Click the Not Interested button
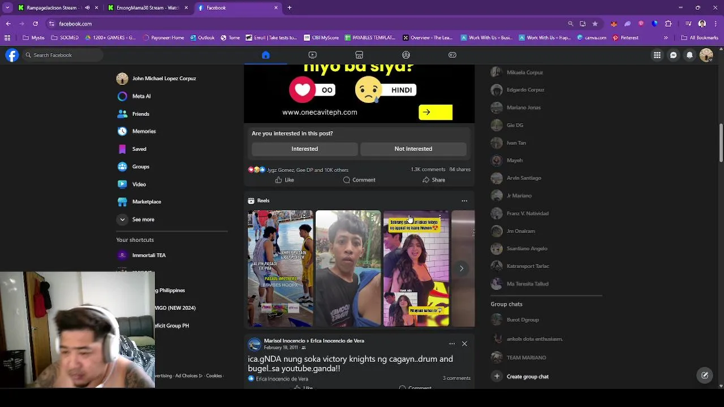 (413, 149)
